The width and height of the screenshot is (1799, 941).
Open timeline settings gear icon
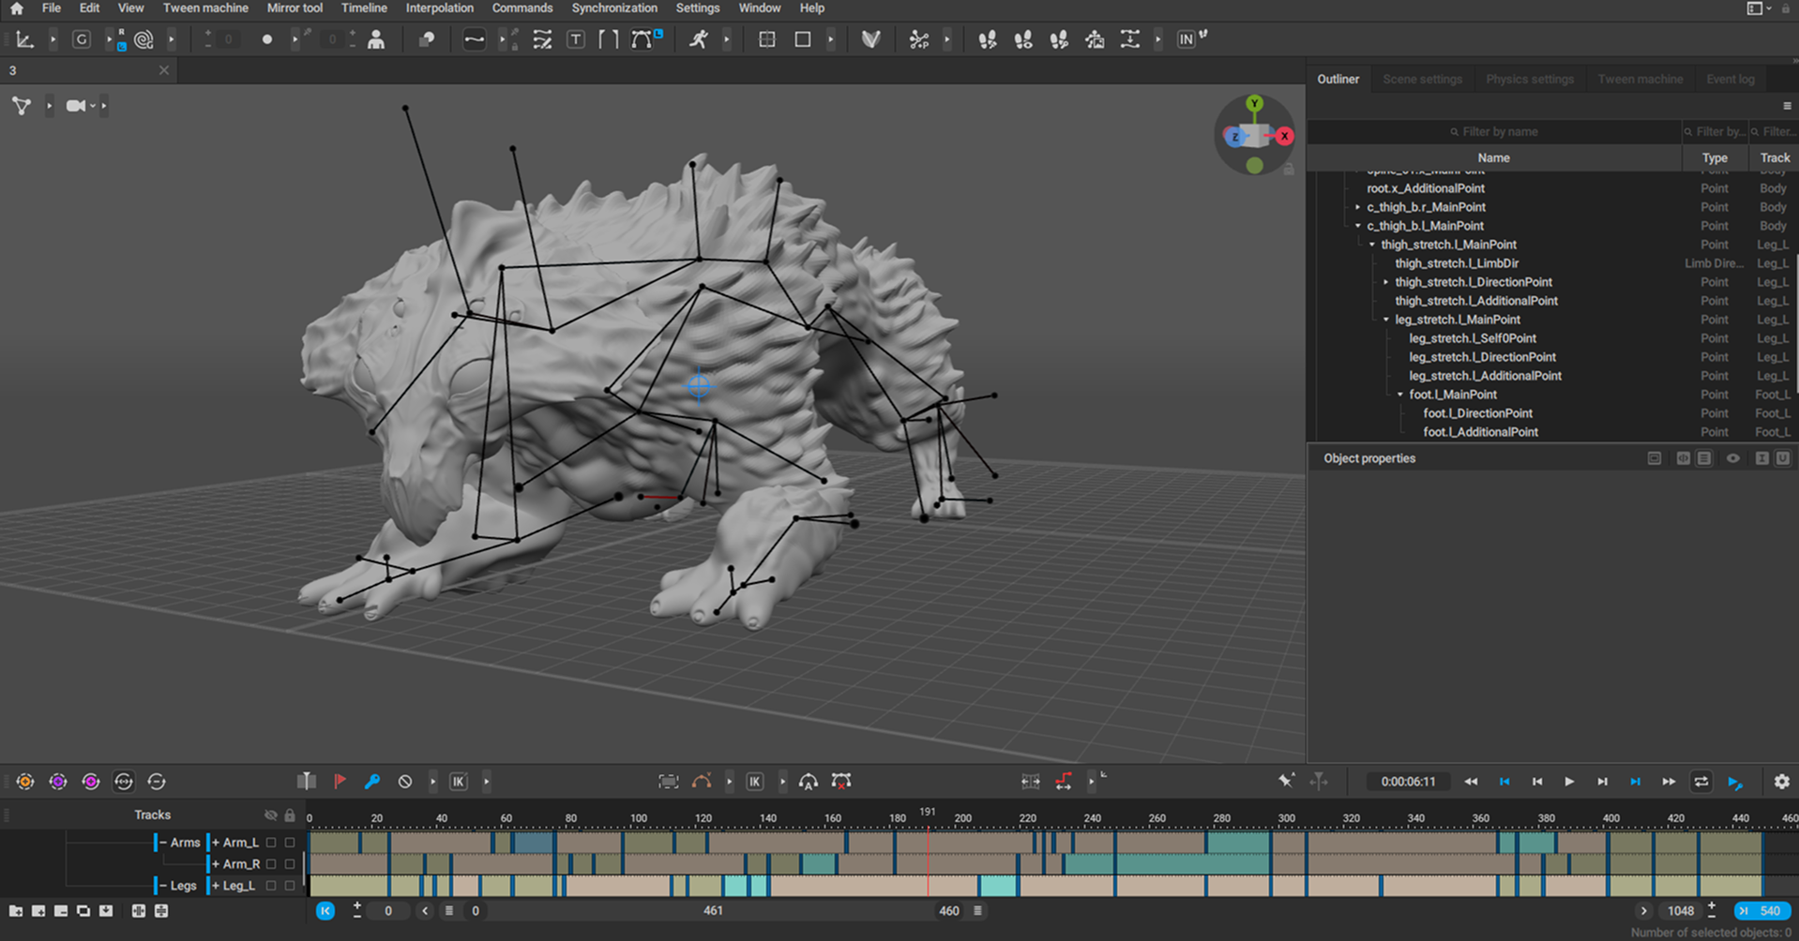pyautogui.click(x=1781, y=781)
